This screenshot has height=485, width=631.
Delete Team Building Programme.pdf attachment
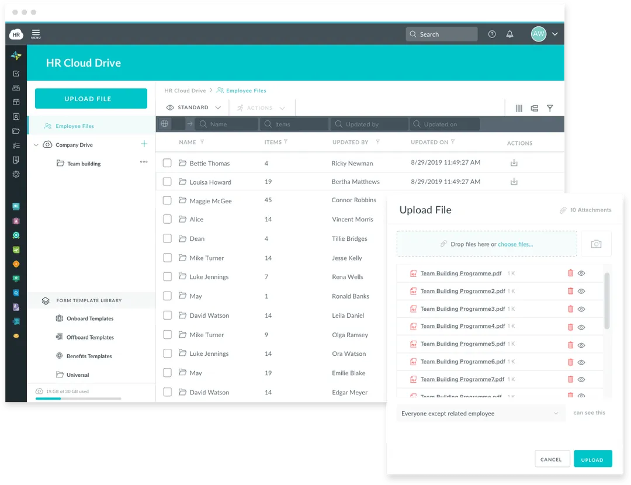coord(570,273)
